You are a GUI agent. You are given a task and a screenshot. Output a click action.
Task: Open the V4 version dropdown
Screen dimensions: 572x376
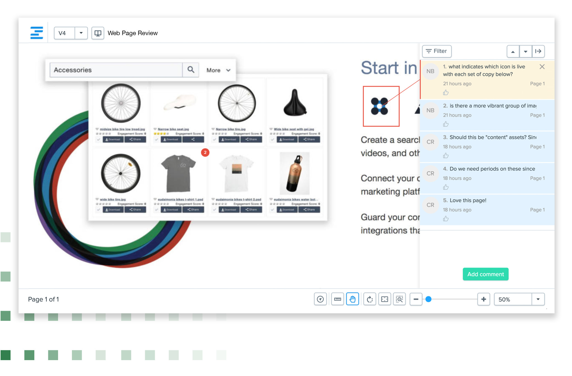point(81,33)
